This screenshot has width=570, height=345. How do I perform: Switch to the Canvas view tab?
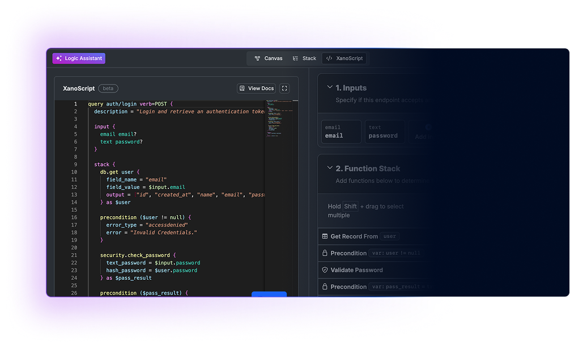pyautogui.click(x=269, y=58)
